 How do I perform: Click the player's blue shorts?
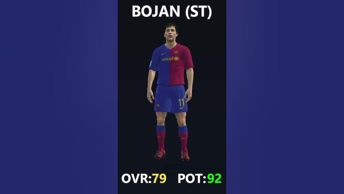170,98
